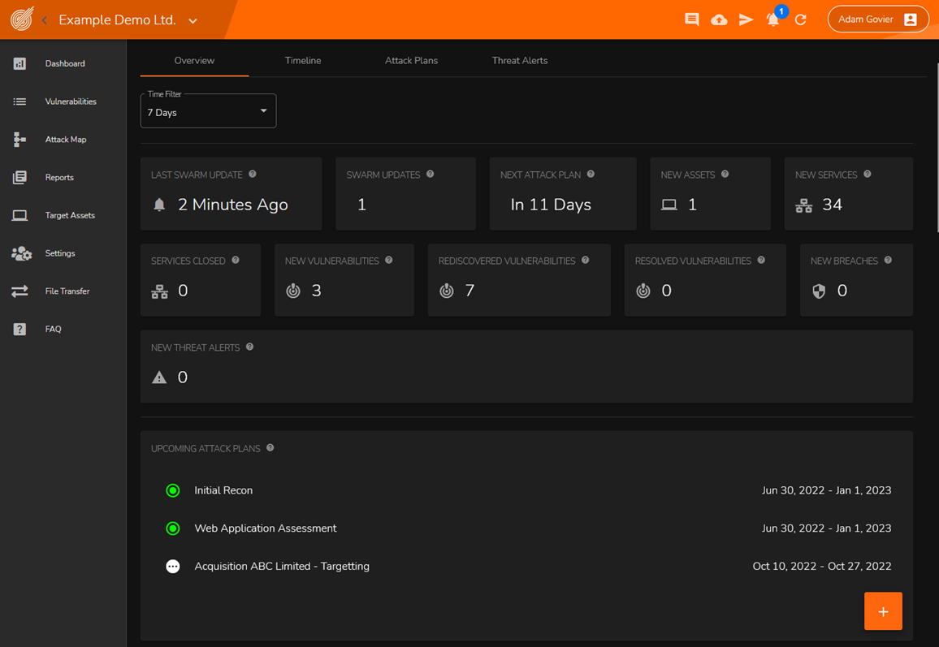Click the "In 11 Days" value
This screenshot has height=647, width=939.
(551, 205)
